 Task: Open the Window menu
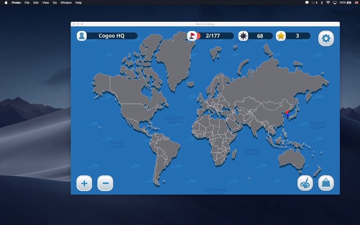pos(66,3)
